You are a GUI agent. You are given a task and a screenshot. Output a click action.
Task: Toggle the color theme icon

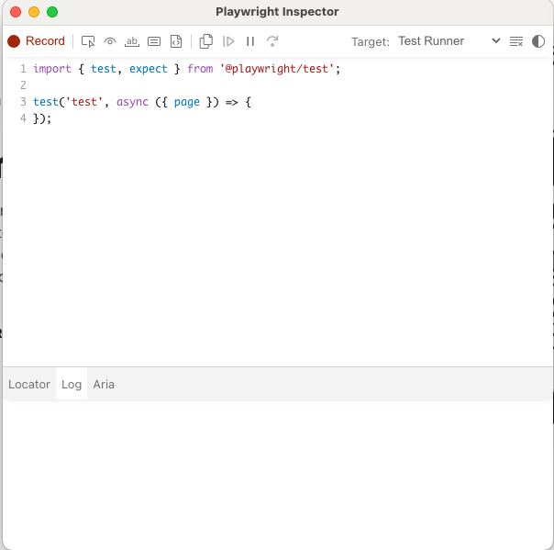click(538, 41)
